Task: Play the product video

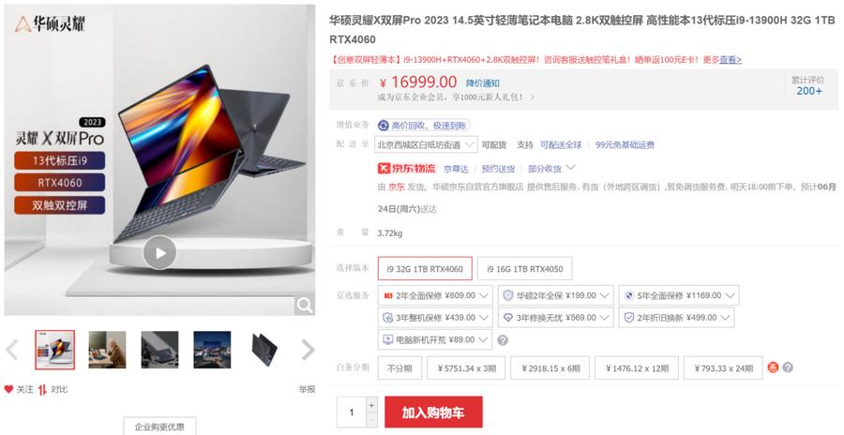Action: [x=159, y=252]
